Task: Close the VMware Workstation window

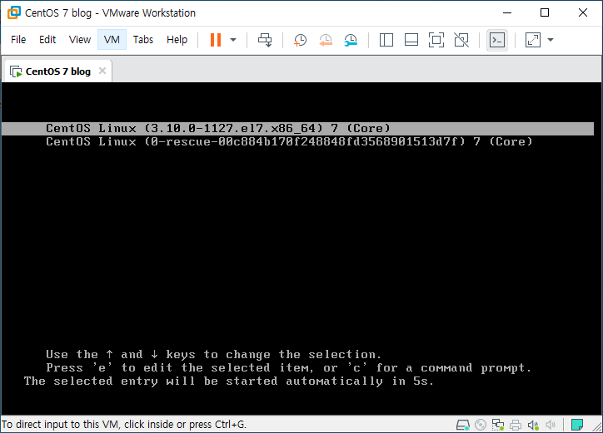Action: [x=583, y=12]
